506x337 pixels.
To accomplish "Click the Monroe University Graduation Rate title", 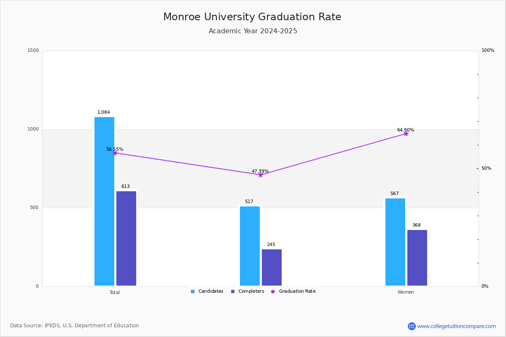I will click(x=252, y=17).
